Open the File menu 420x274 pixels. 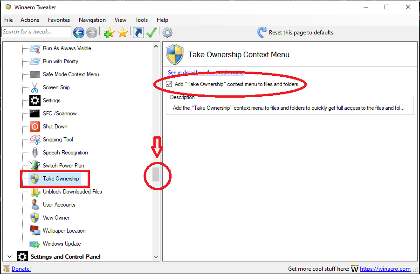coord(8,20)
